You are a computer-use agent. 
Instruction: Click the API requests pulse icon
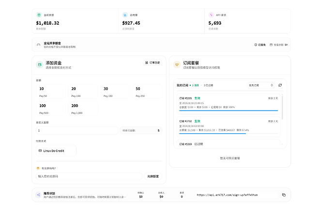click(211, 15)
